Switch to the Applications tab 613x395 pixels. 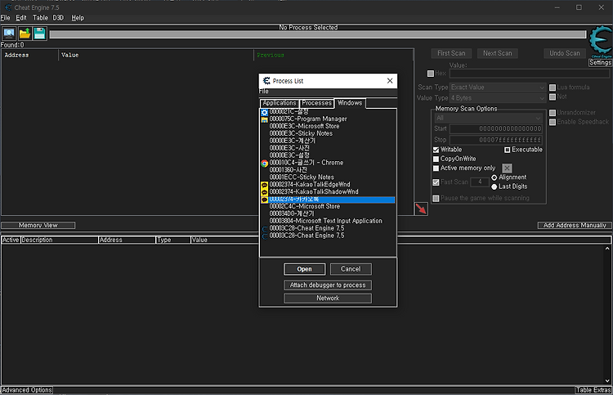click(280, 103)
